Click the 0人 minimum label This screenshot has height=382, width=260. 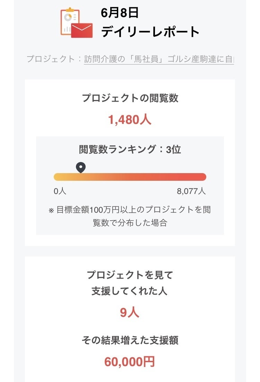click(x=60, y=191)
